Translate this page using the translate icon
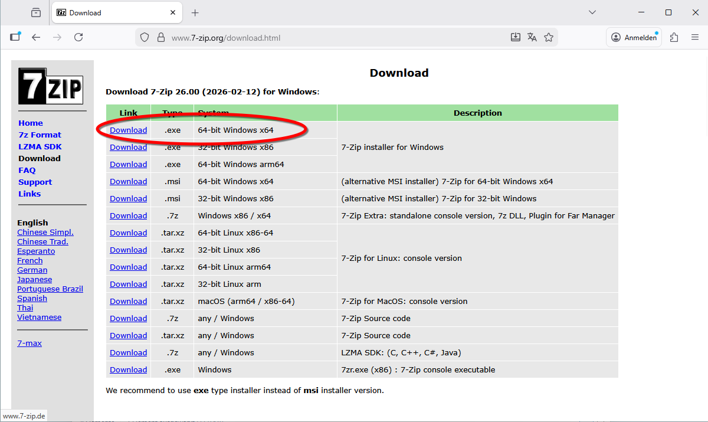 tap(532, 37)
